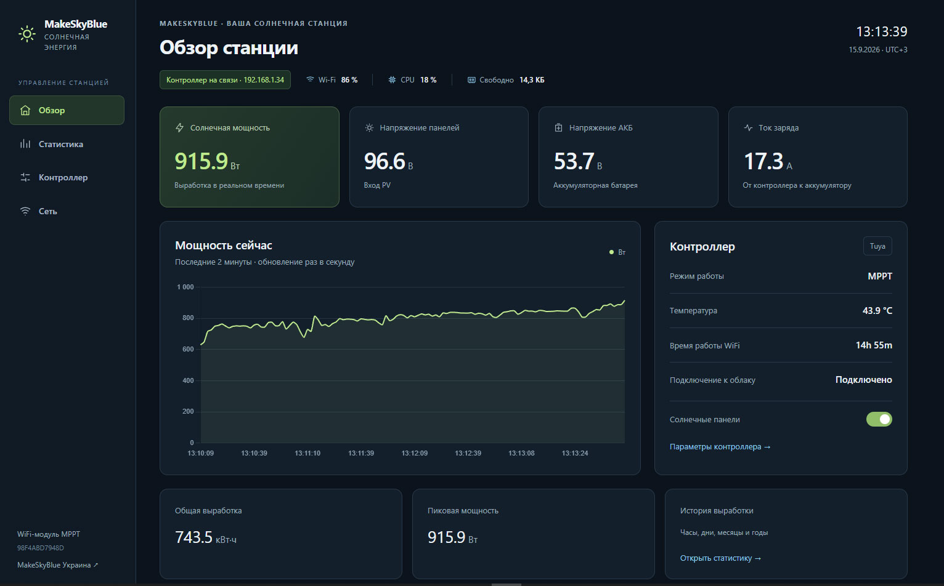The height and width of the screenshot is (586, 944).
Task: Click the Tuya badge button
Action: point(877,246)
